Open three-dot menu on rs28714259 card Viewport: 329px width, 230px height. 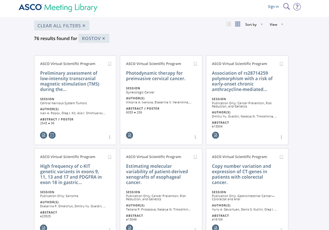pyautogui.click(x=282, y=137)
